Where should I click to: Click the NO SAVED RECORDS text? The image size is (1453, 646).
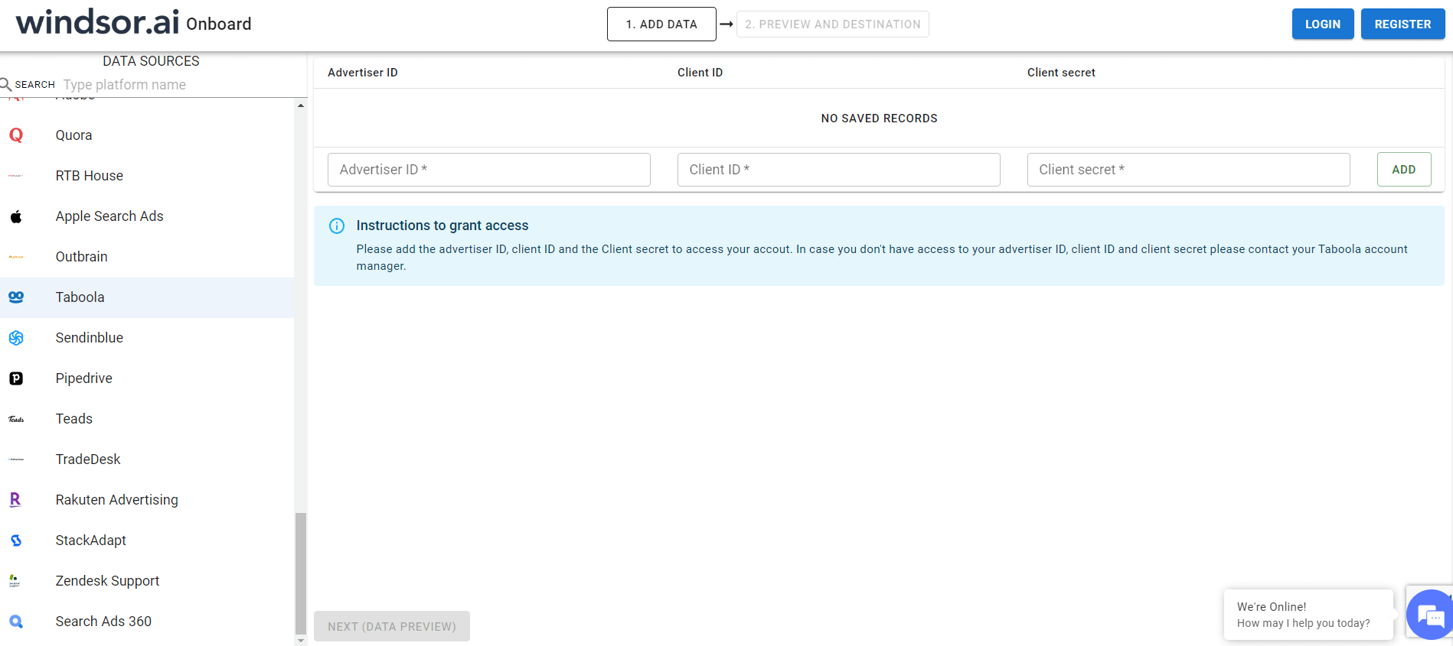coord(879,118)
